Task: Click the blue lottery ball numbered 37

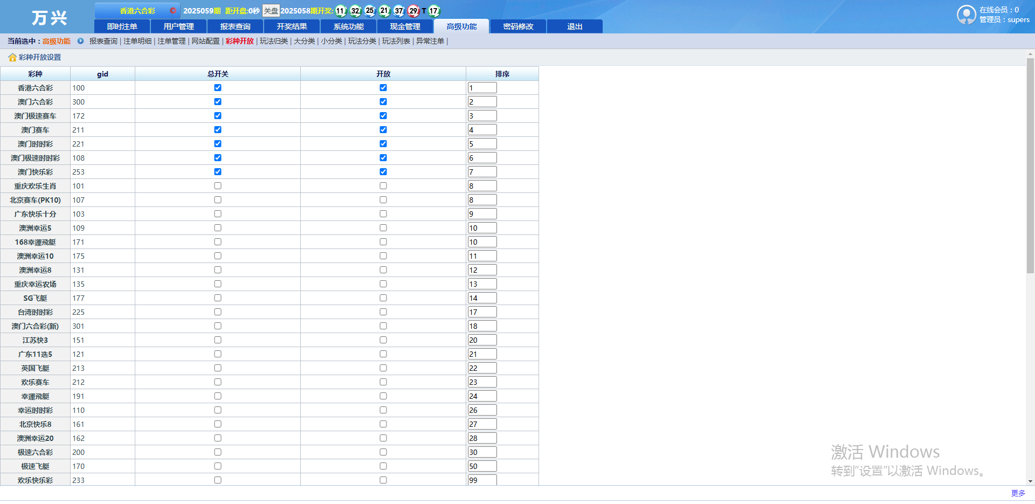Action: (x=399, y=11)
